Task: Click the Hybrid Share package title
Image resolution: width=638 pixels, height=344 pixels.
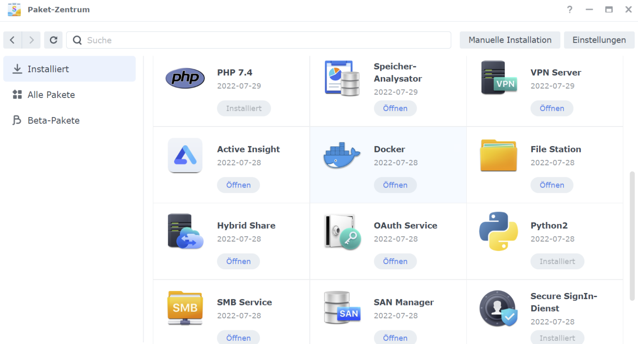Action: [x=246, y=226]
